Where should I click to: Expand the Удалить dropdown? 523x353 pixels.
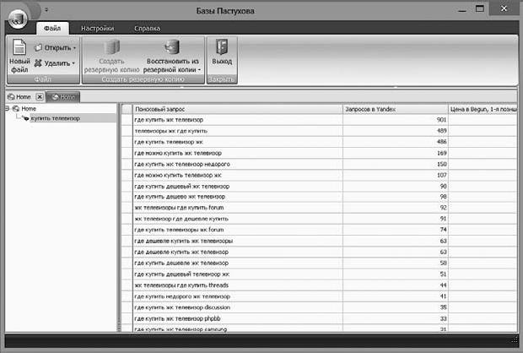73,62
